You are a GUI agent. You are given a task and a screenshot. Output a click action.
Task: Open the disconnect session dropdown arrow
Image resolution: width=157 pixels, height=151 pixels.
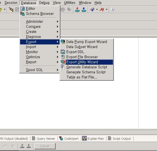coord(107,9)
